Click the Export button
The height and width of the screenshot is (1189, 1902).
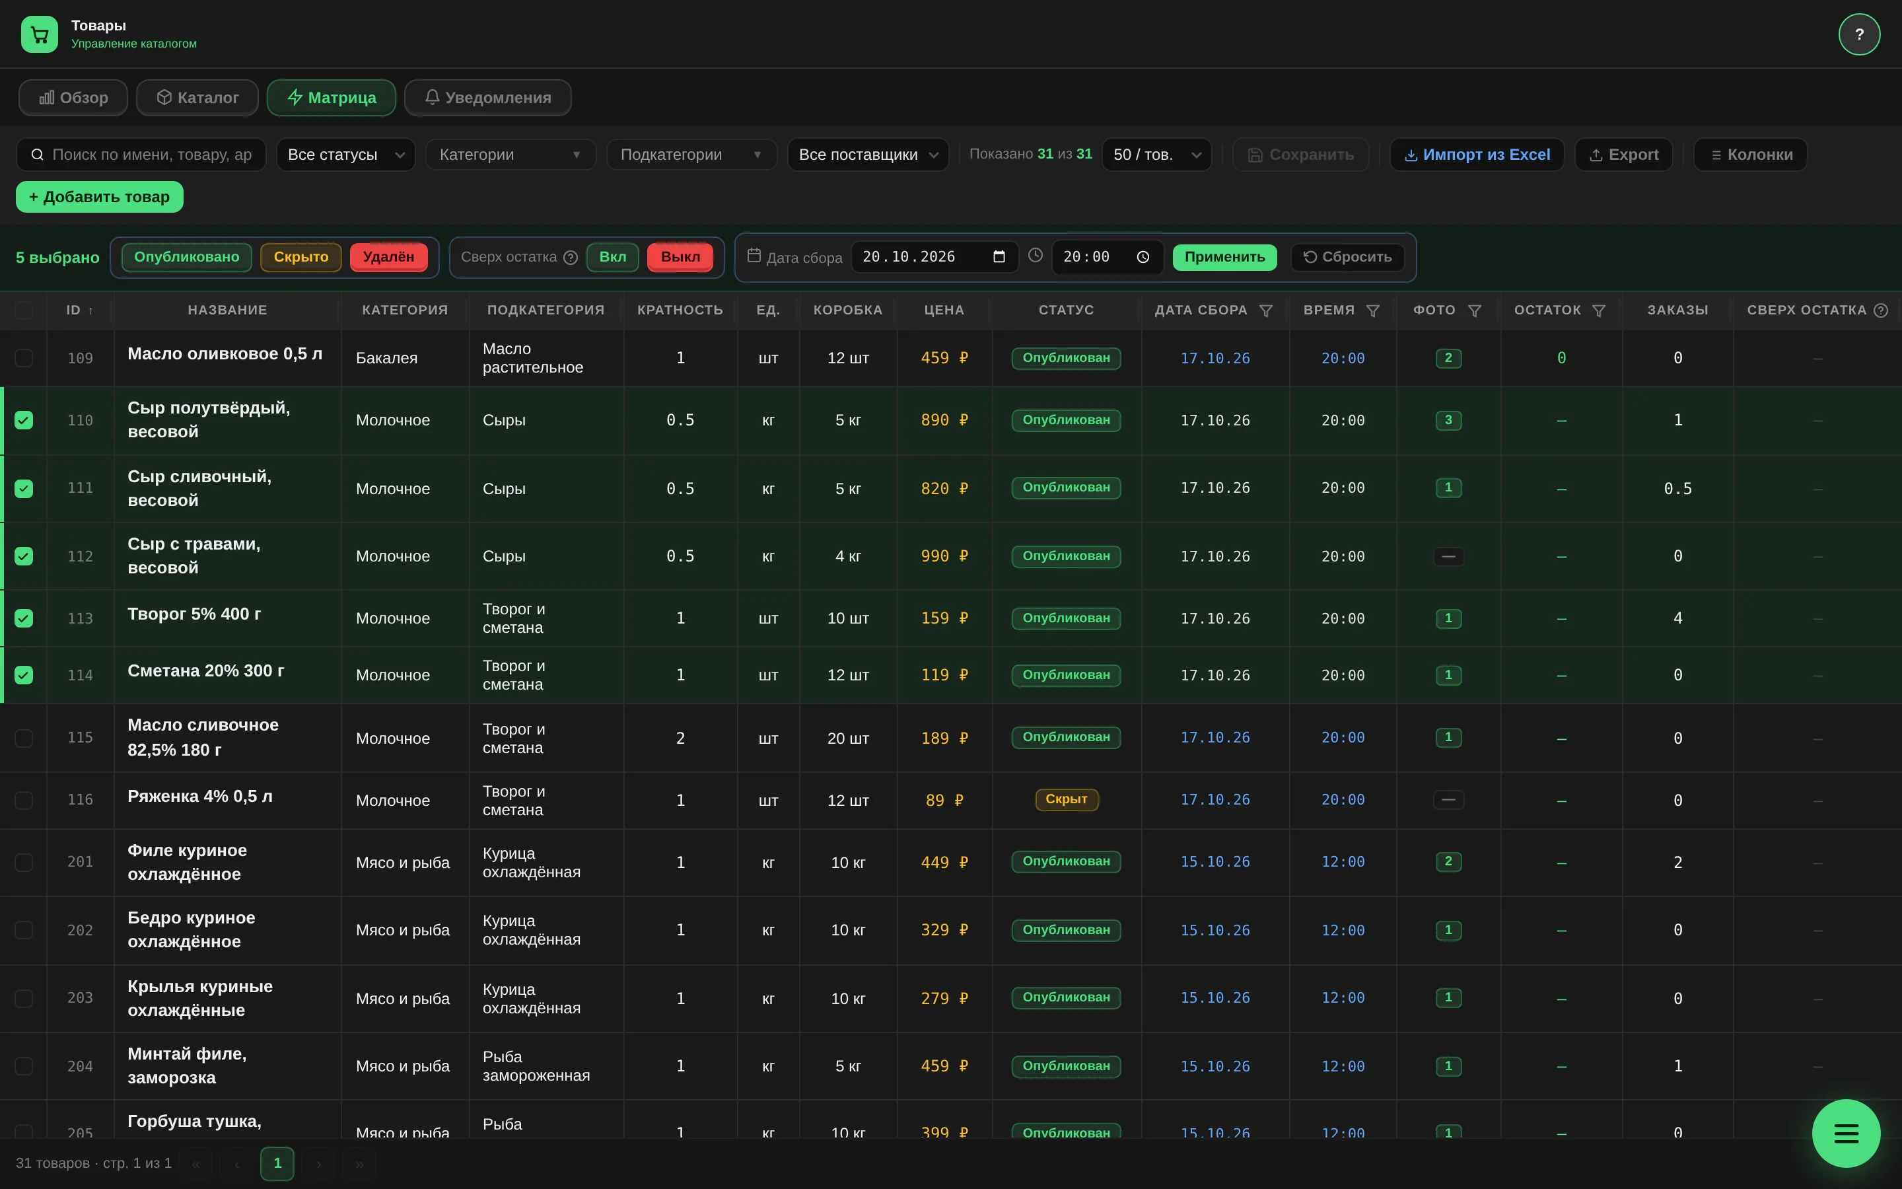tap(1624, 155)
